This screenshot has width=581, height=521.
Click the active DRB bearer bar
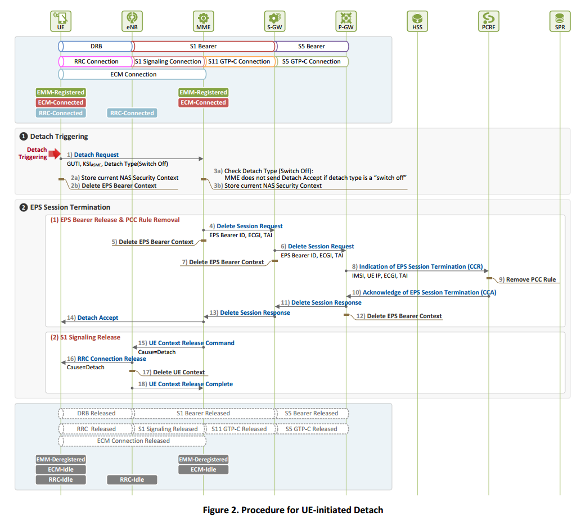point(96,46)
